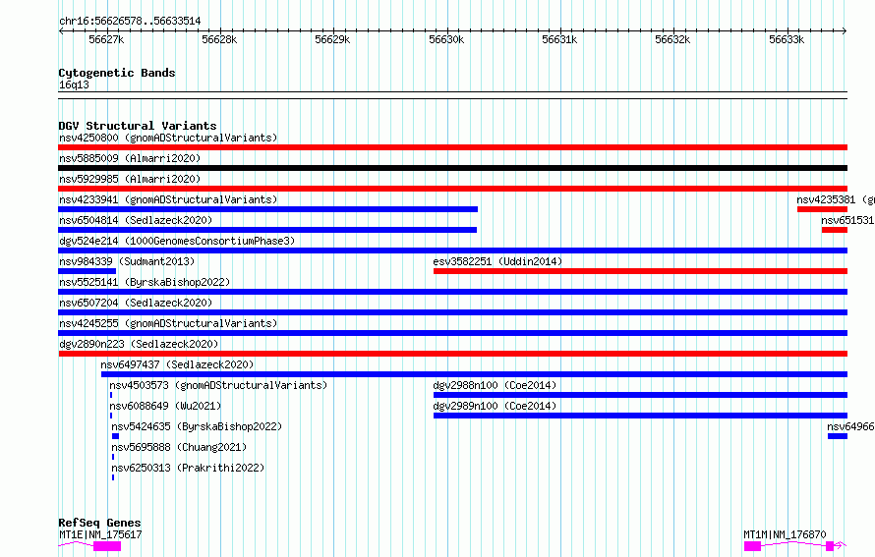Open nsv6088649 (Wu2021) label
Image resolution: width=875 pixels, height=557 pixels.
tap(165, 406)
